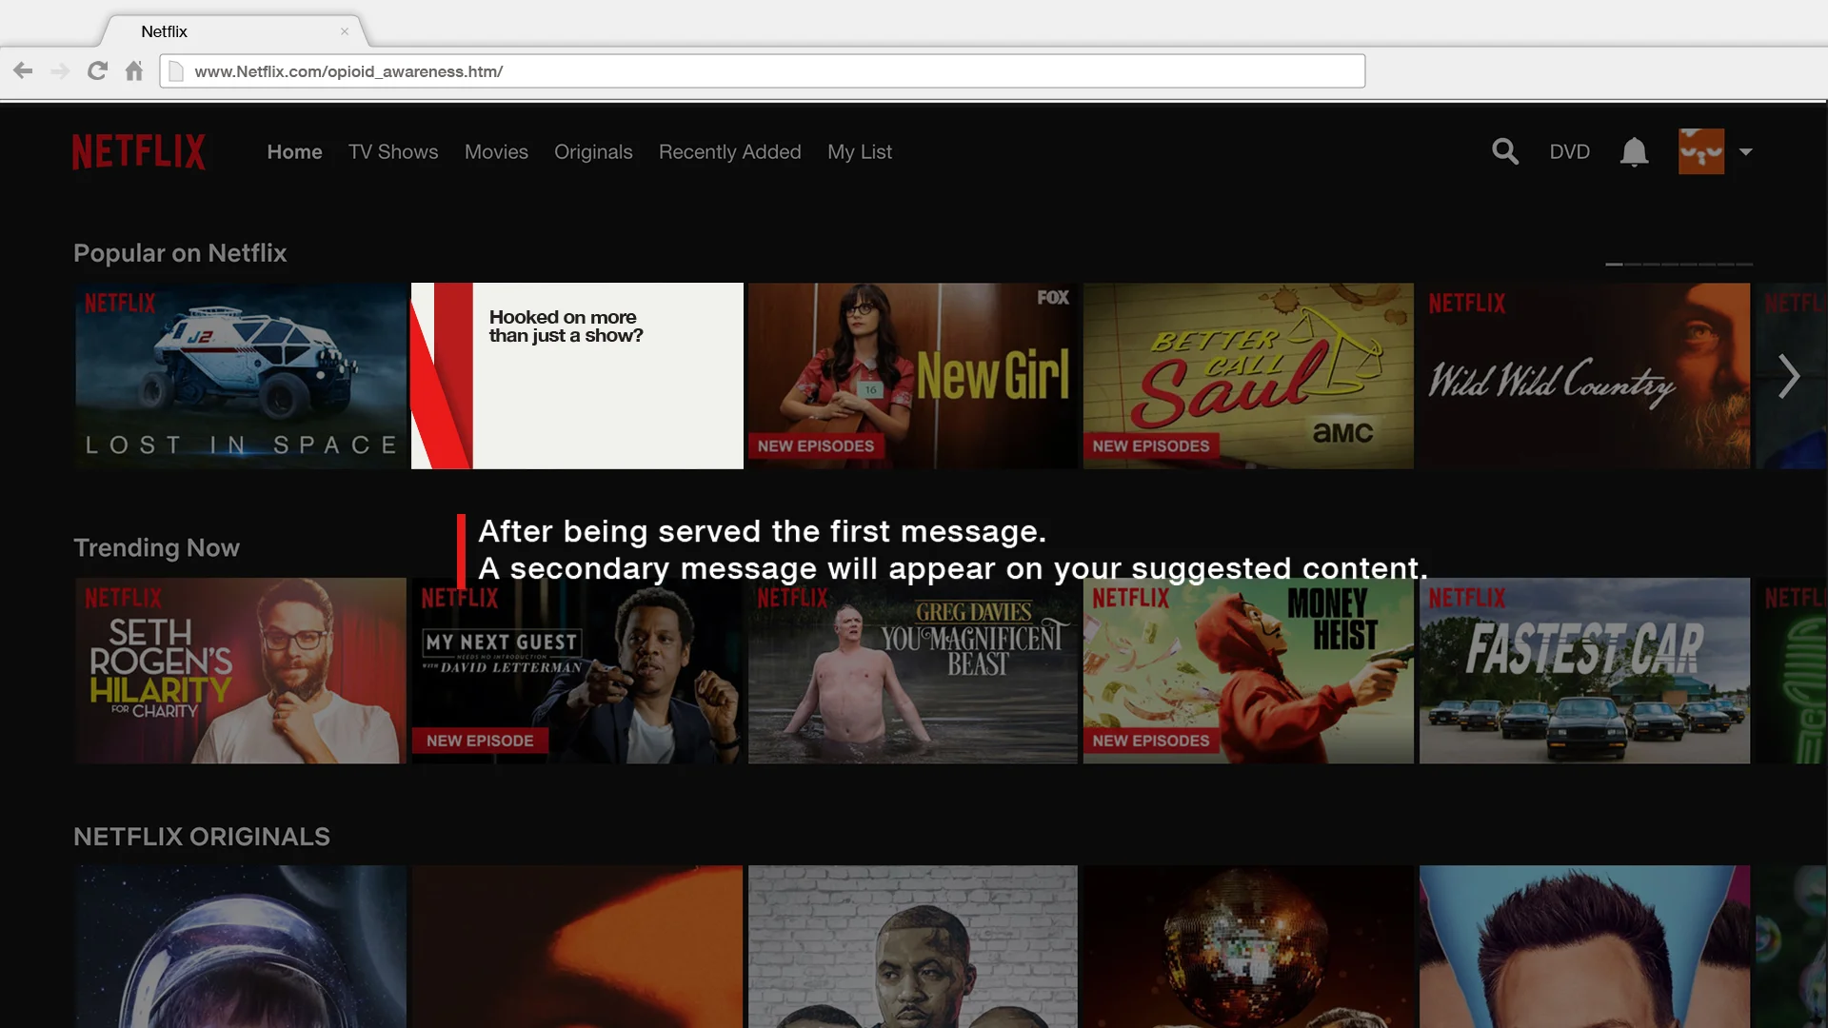Focus the URL address bar
1828x1028 pixels.
coord(763,71)
